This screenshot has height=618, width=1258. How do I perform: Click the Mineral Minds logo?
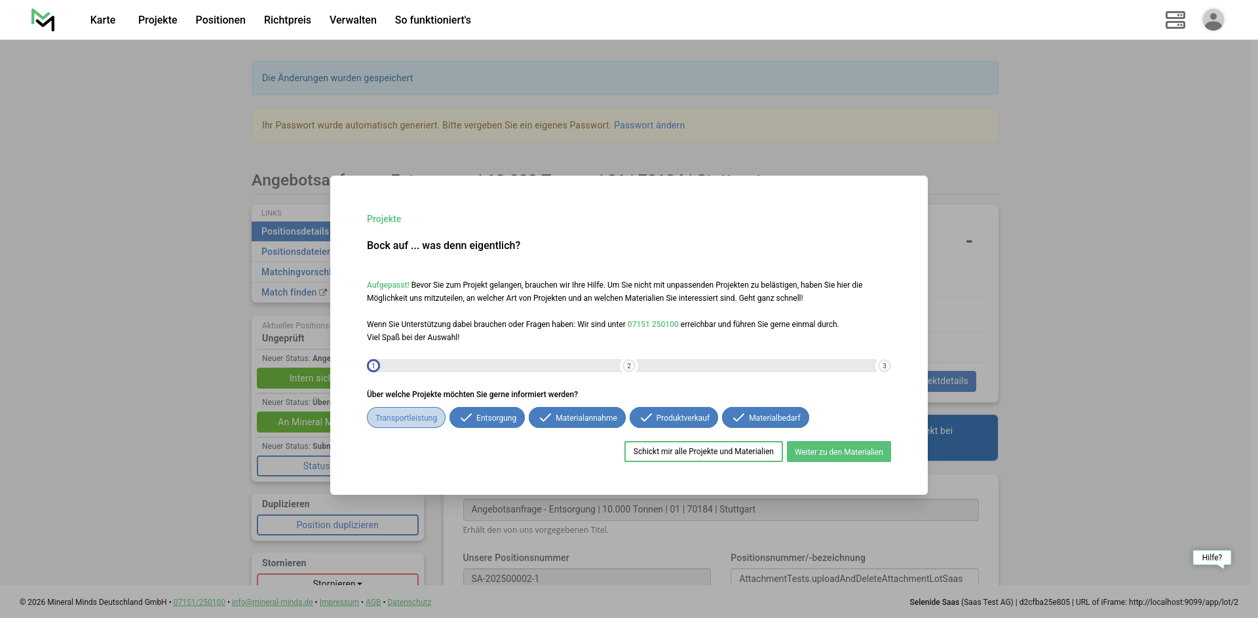coord(43,20)
